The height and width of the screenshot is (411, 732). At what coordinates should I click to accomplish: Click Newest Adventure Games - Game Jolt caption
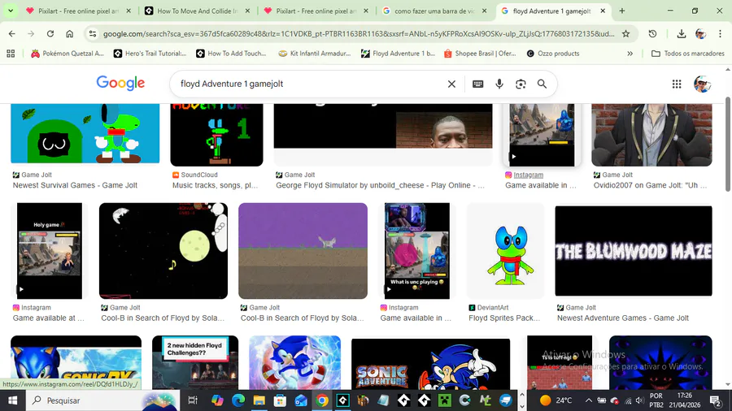coord(622,318)
